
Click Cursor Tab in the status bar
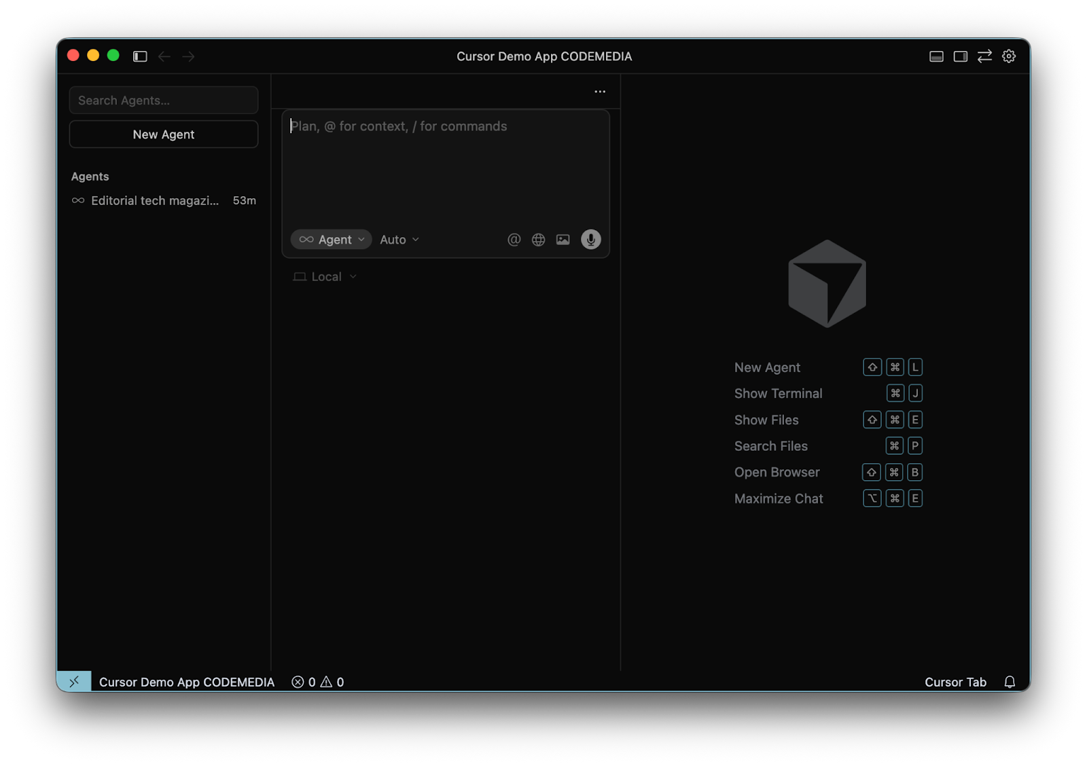click(x=955, y=682)
